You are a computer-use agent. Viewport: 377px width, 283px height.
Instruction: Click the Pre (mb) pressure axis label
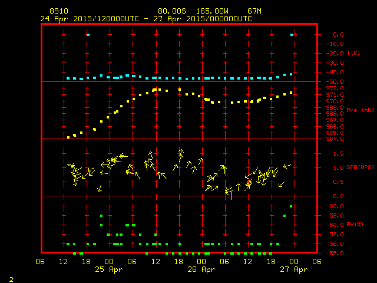click(x=360, y=110)
